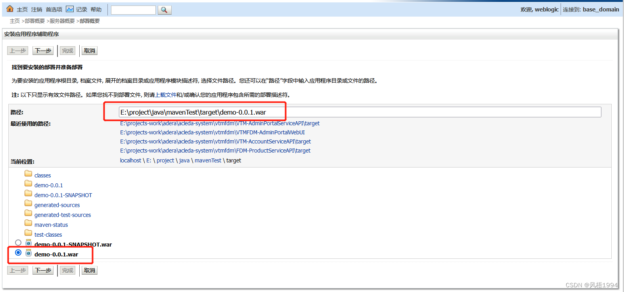
Task: Open the generated-sources folder icon
Action: click(28, 203)
